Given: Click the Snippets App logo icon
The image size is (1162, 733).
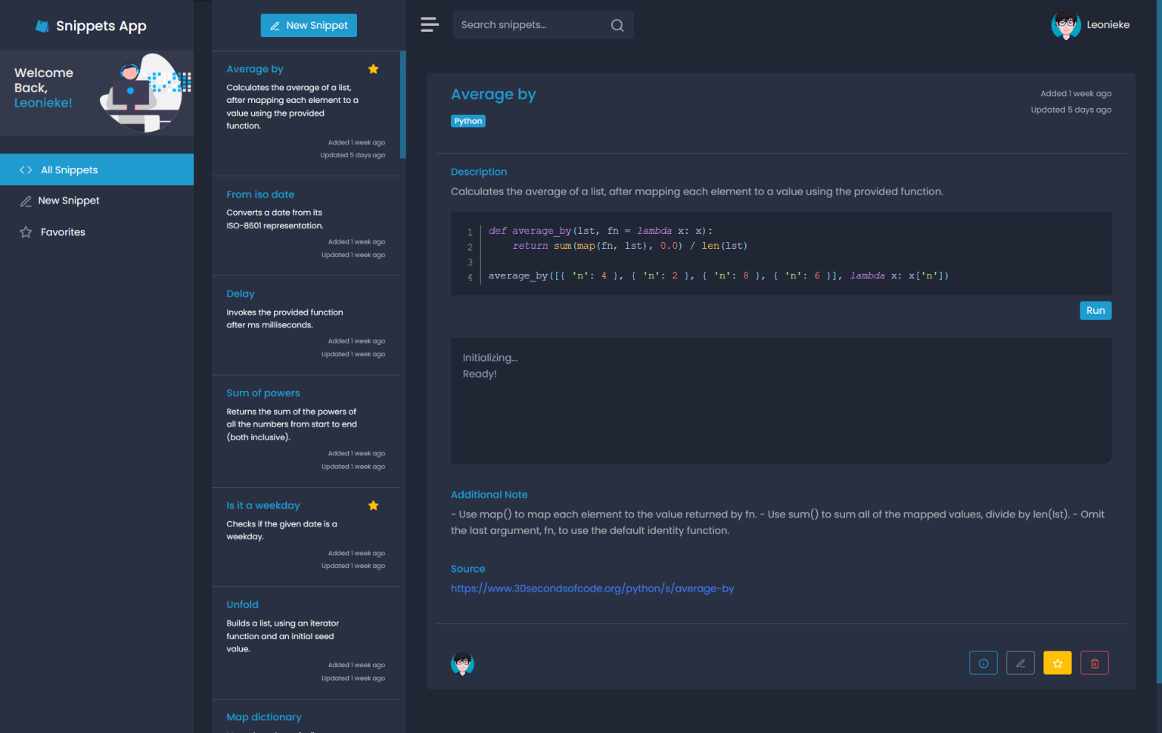Looking at the screenshot, I should coord(42,26).
